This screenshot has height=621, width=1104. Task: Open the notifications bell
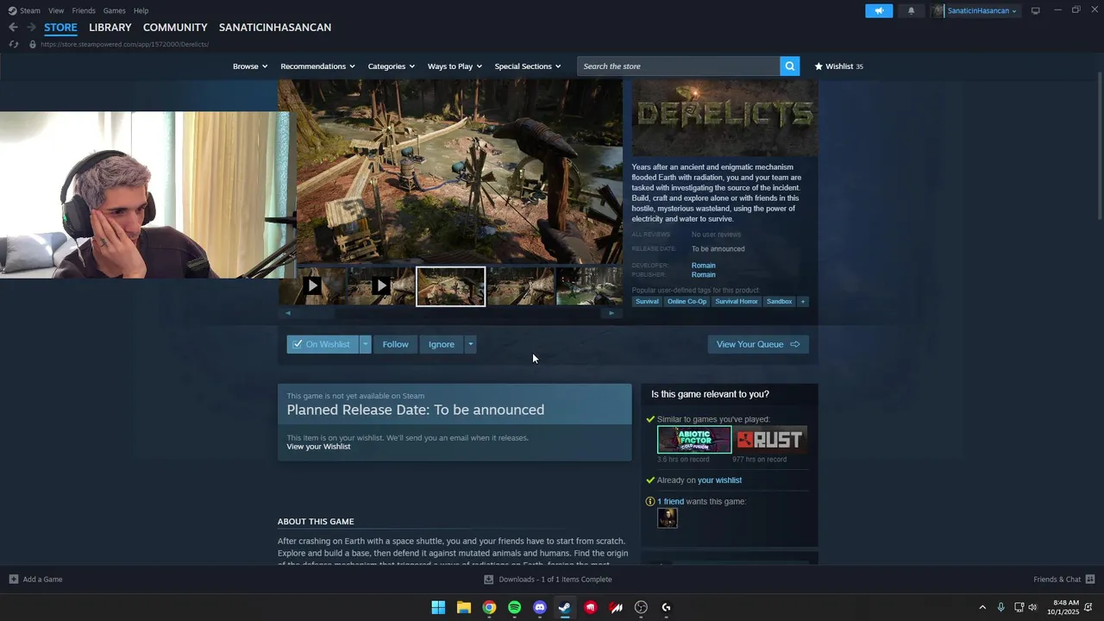911,10
